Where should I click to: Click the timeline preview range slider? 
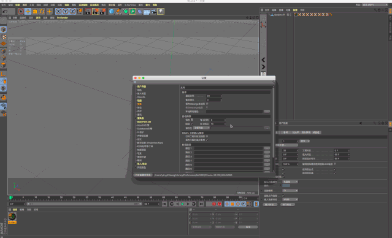(84, 204)
